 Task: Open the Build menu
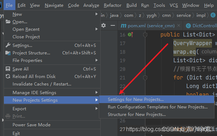click(131, 5)
